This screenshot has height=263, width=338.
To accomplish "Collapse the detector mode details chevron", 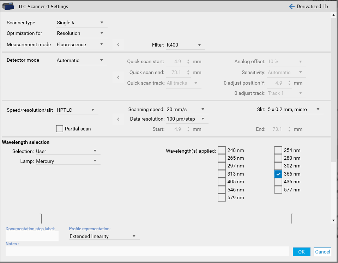I will (x=118, y=77).
